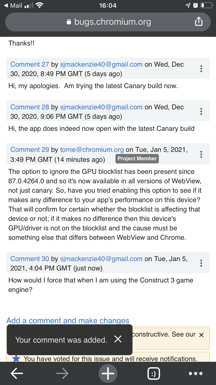This screenshot has width=216, height=385.
Task: Click sjmackenzie40@gmail.com on Comment 27
Action: (x=101, y=64)
